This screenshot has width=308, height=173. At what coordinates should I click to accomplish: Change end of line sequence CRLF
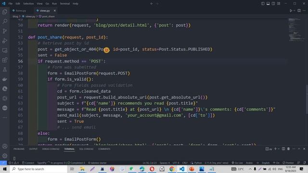pyautogui.click(x=185, y=163)
